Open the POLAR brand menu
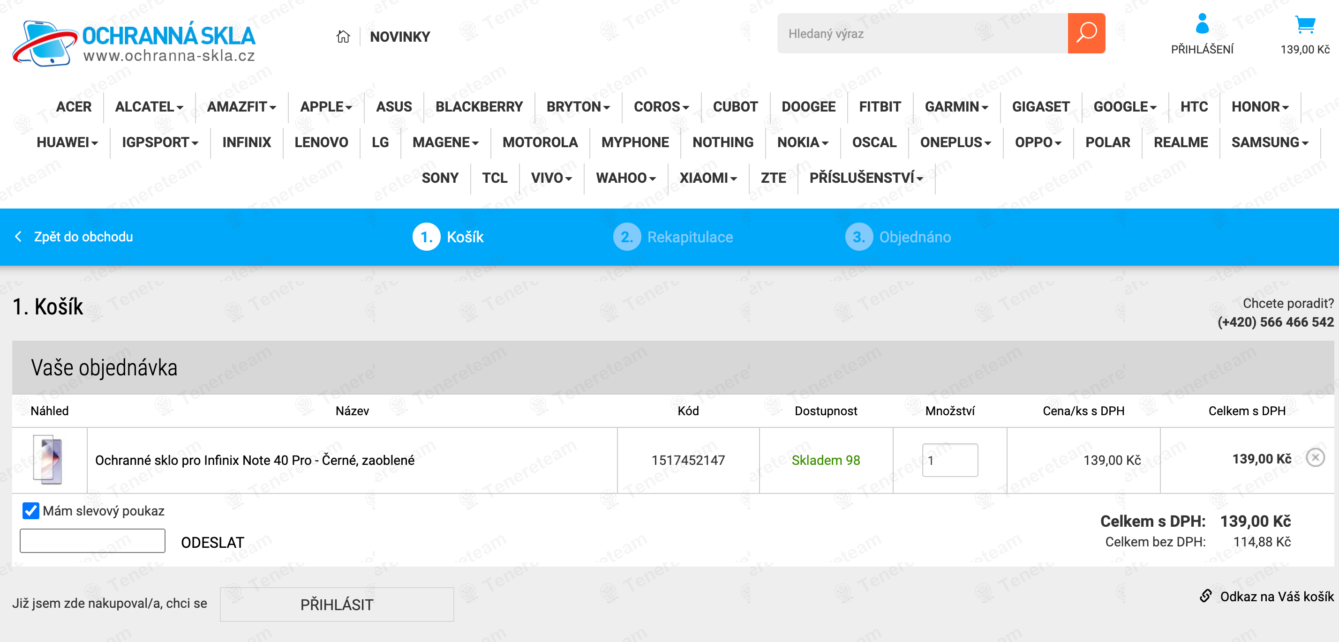The width and height of the screenshot is (1339, 642). [1107, 142]
